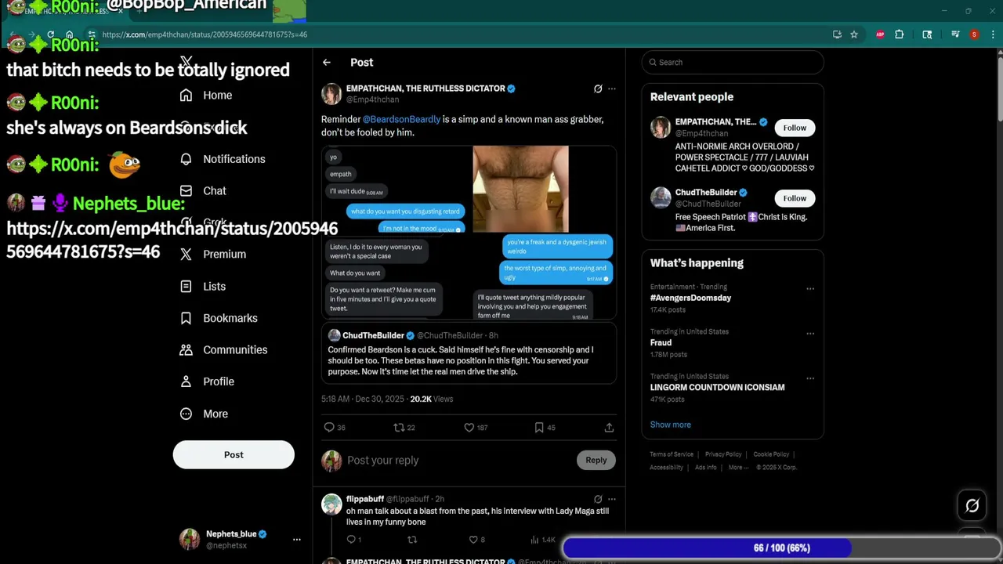Open Fraud trending topic
1003x564 pixels.
tap(661, 343)
